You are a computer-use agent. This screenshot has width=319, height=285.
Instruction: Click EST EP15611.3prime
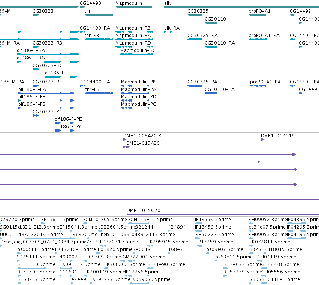[60, 220]
